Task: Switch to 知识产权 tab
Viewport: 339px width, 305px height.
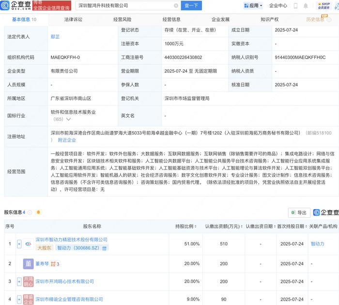Action: [270, 19]
